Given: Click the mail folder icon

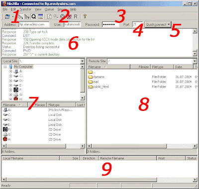Looking at the screenshot, I should [90, 82].
